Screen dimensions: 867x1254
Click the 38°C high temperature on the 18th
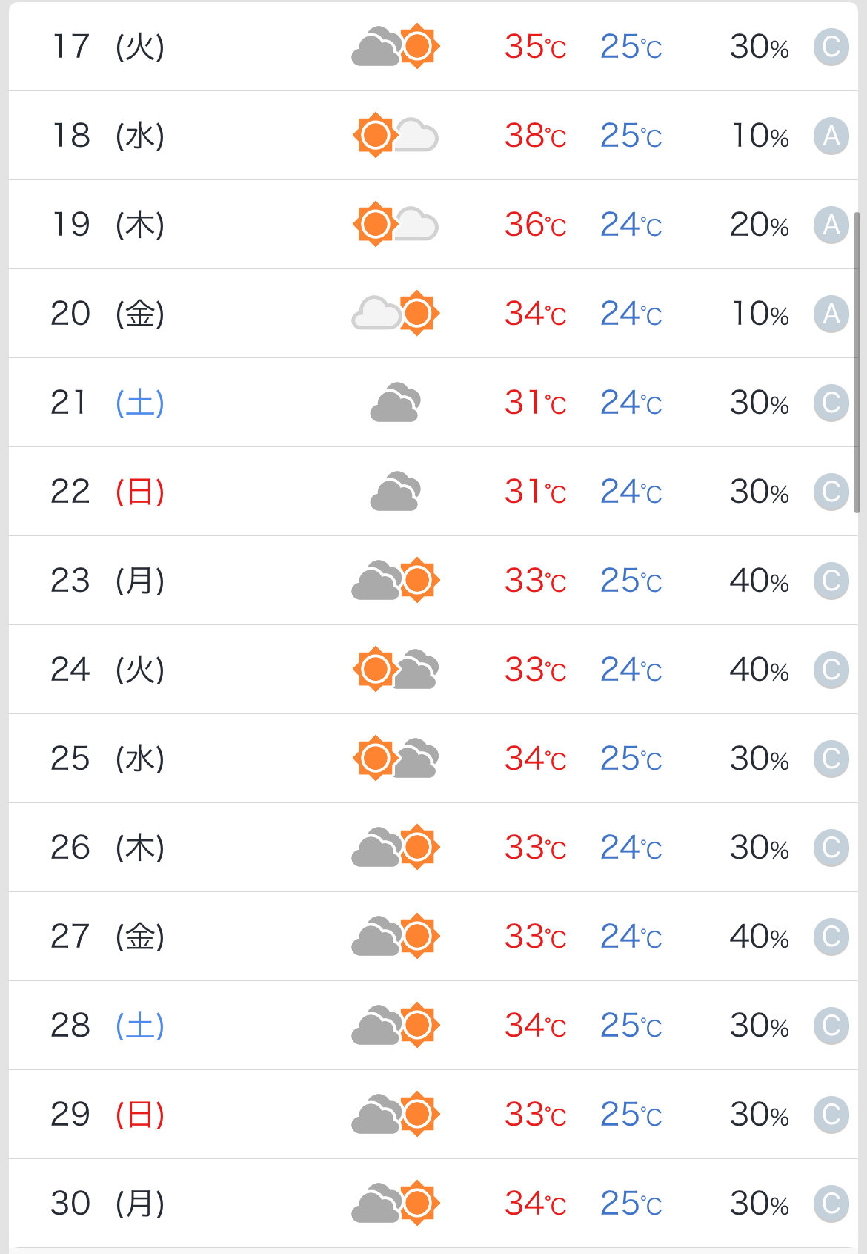pos(535,136)
